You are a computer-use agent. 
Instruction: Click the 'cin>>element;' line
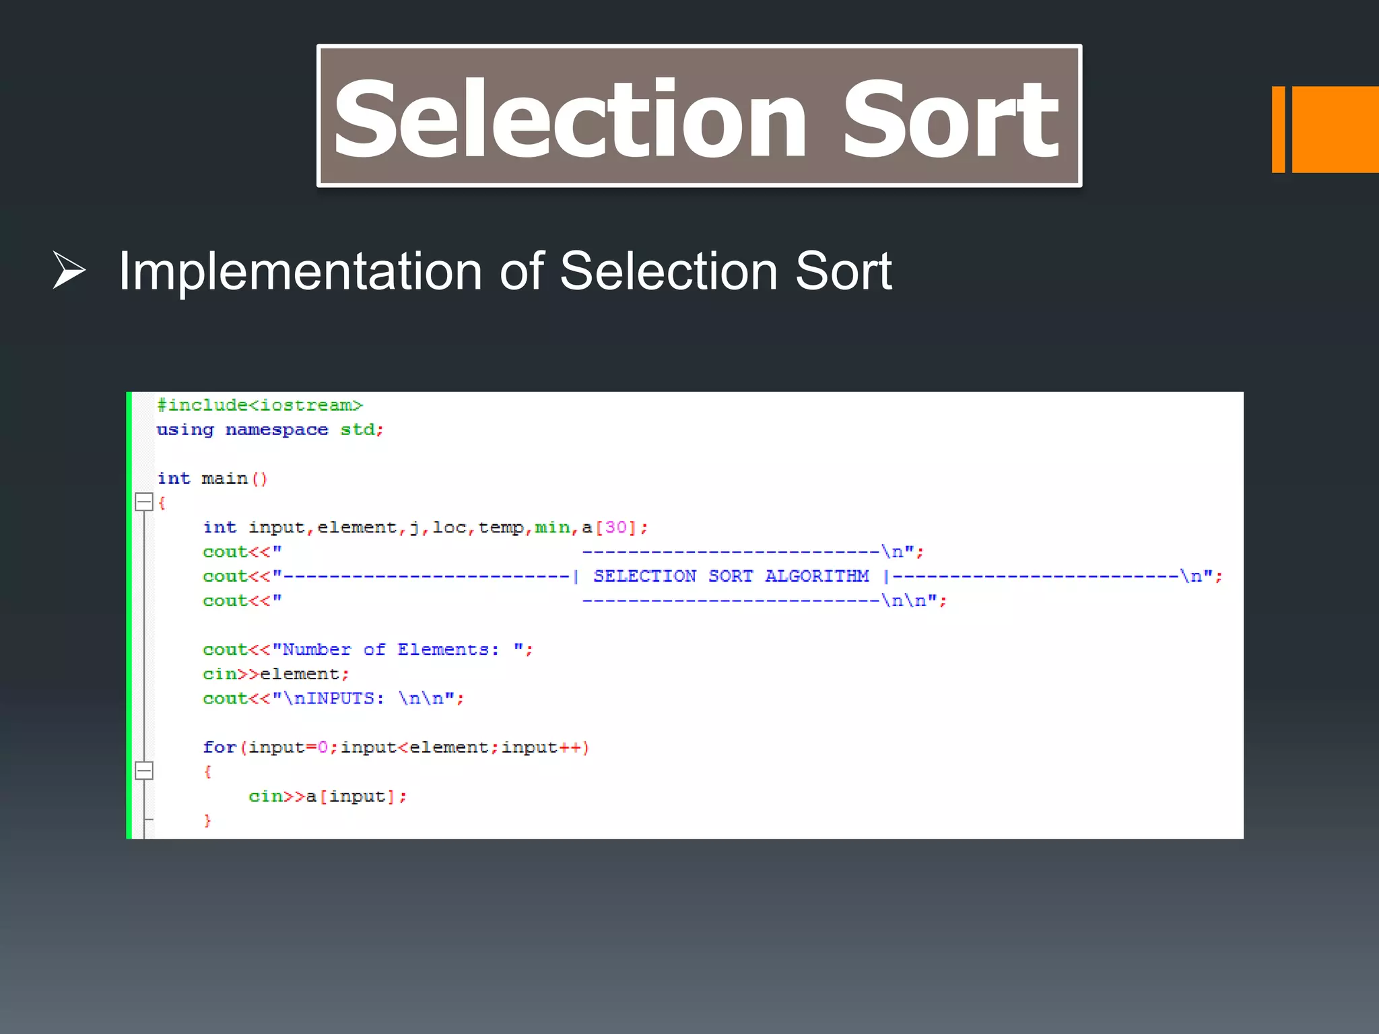click(276, 674)
